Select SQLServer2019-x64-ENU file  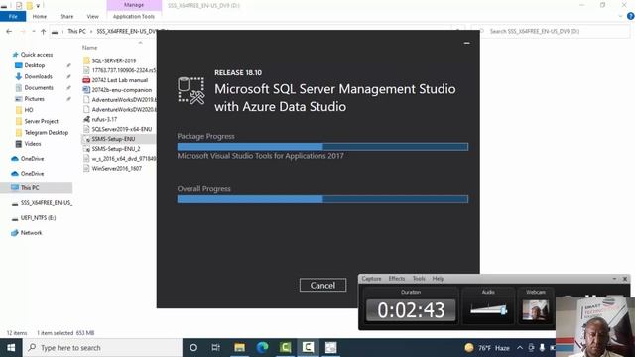pos(121,129)
